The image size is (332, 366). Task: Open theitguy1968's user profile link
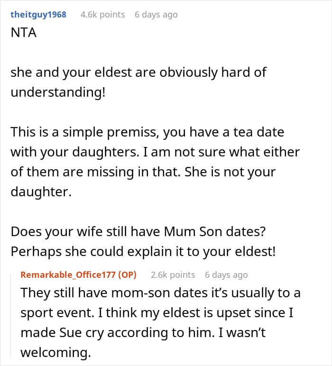click(x=38, y=15)
